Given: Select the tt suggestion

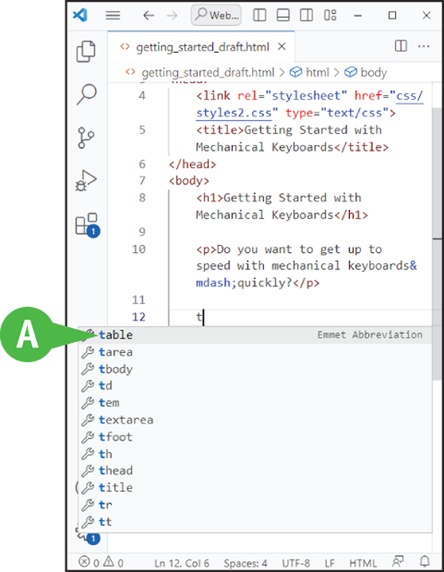Looking at the screenshot, I should [x=255, y=521].
